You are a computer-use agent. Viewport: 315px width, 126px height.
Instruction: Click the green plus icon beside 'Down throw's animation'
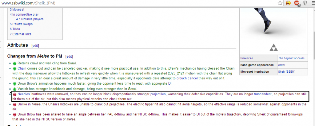[14, 83]
